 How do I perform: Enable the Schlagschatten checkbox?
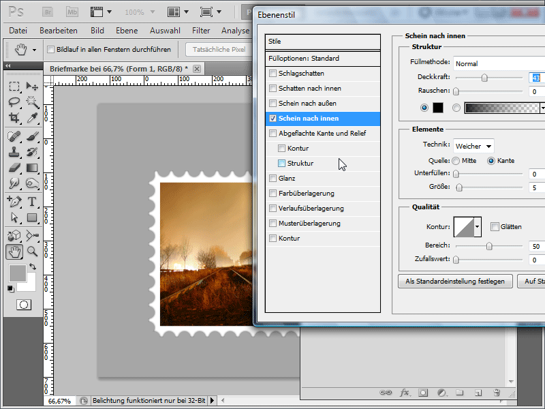tap(273, 74)
